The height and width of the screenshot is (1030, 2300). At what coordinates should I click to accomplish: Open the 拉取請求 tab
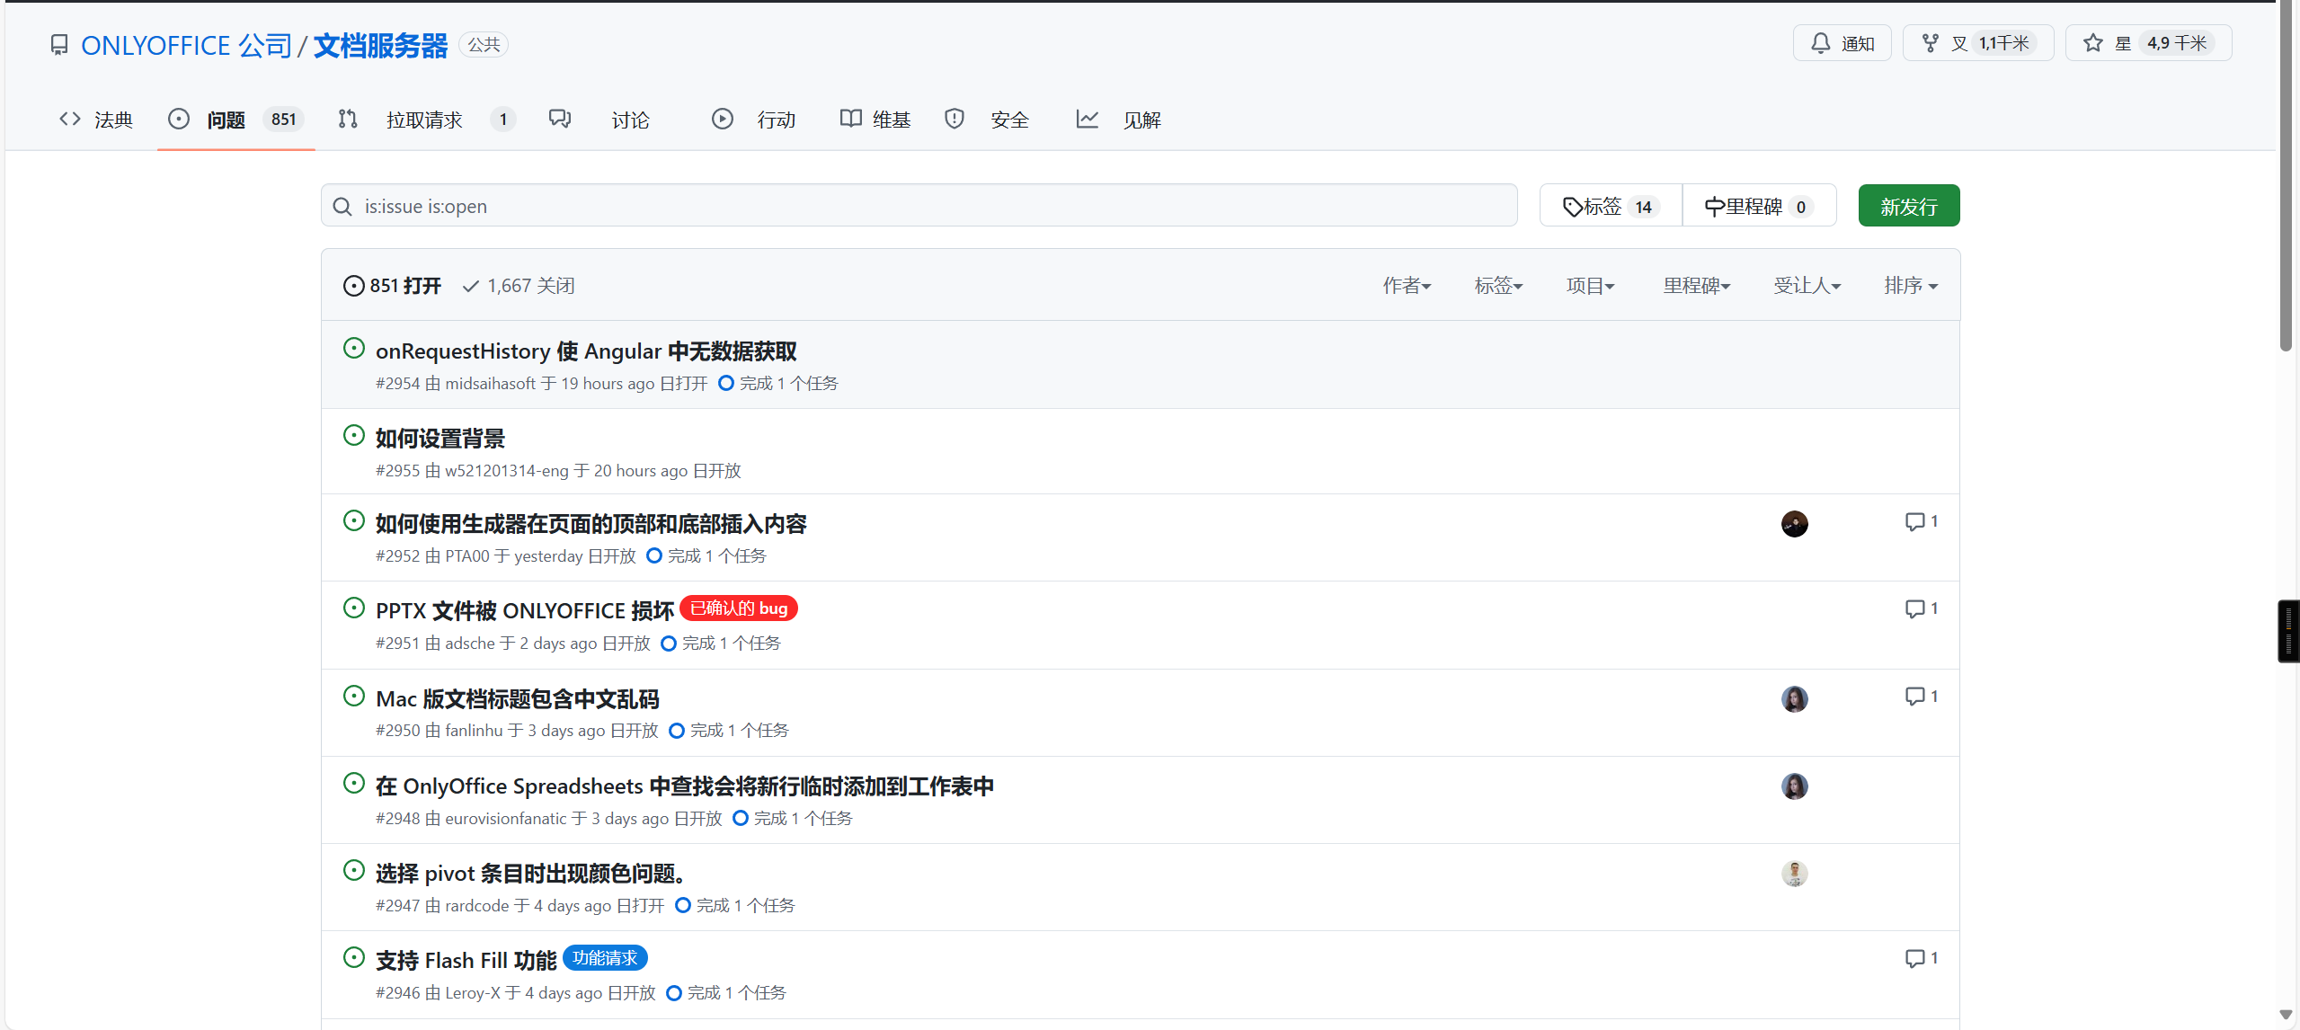(427, 120)
